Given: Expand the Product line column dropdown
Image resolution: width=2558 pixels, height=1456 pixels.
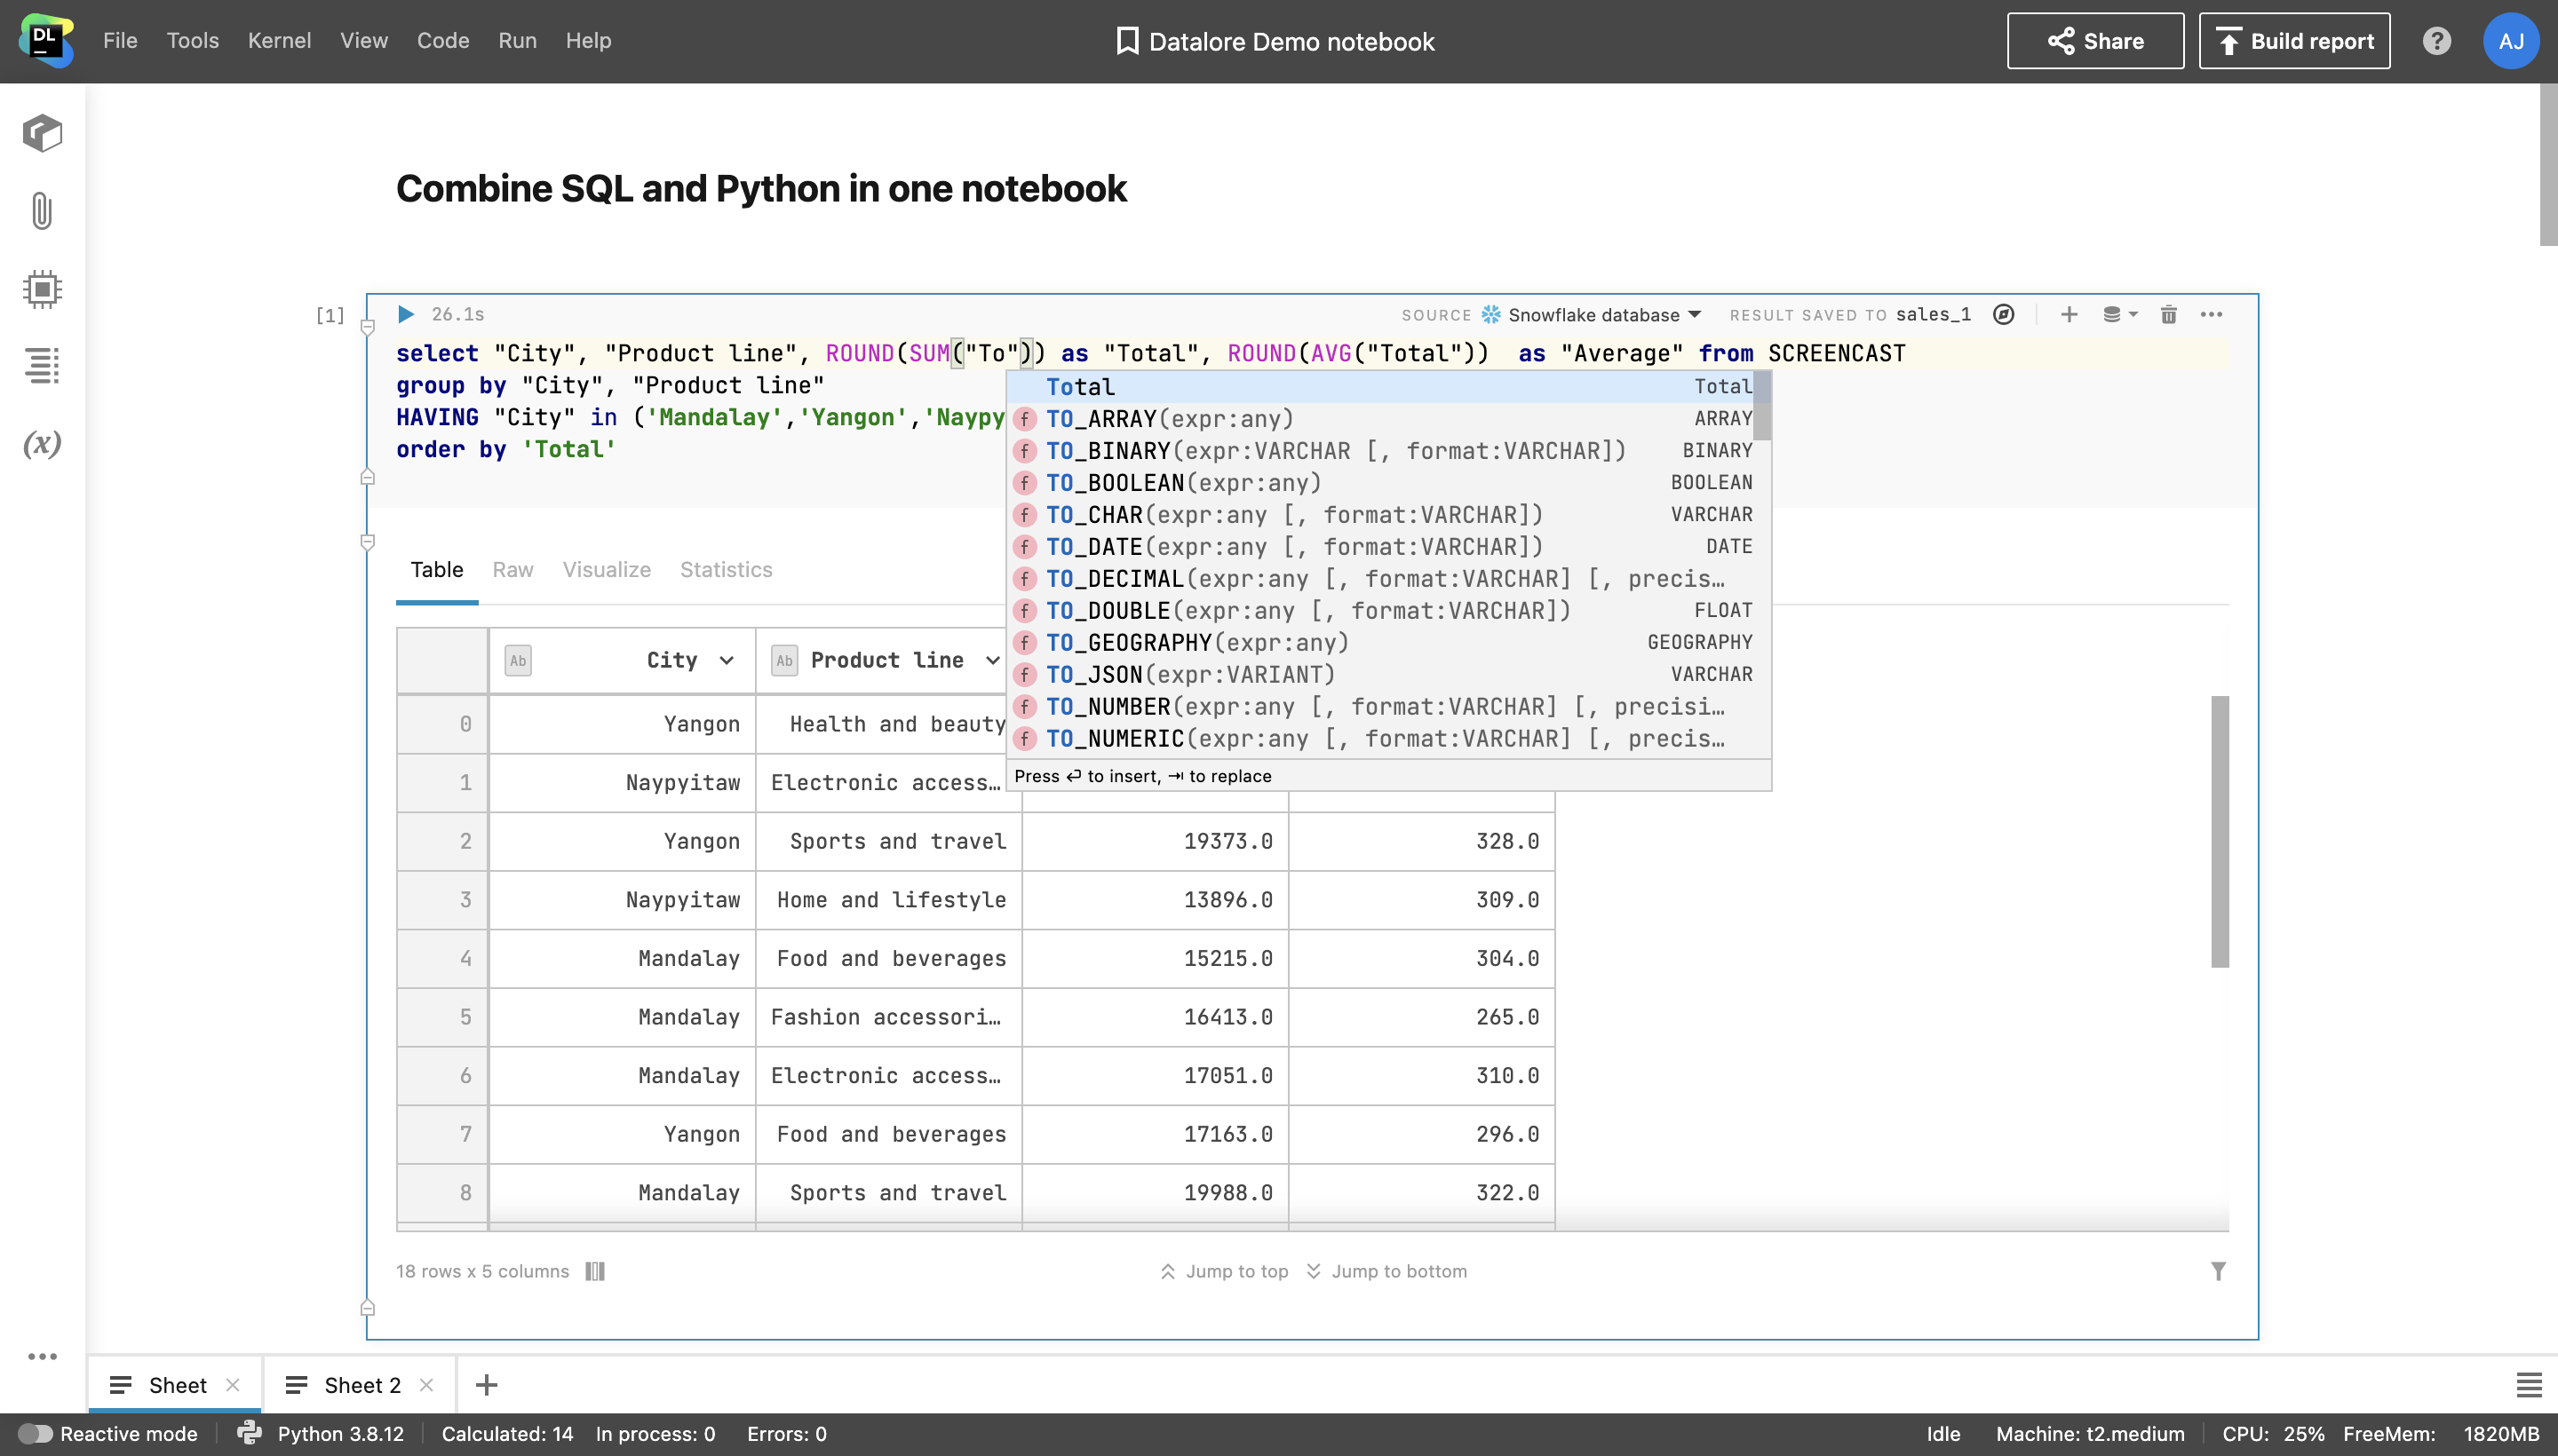Looking at the screenshot, I should 991,661.
